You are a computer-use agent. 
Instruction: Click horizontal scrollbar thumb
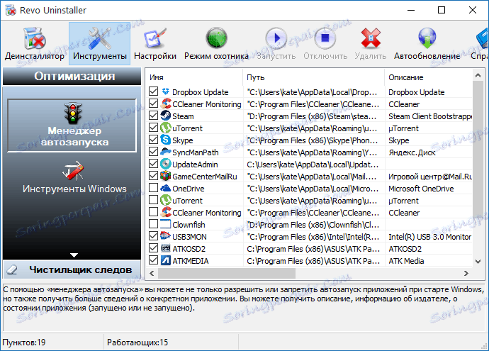click(227, 273)
